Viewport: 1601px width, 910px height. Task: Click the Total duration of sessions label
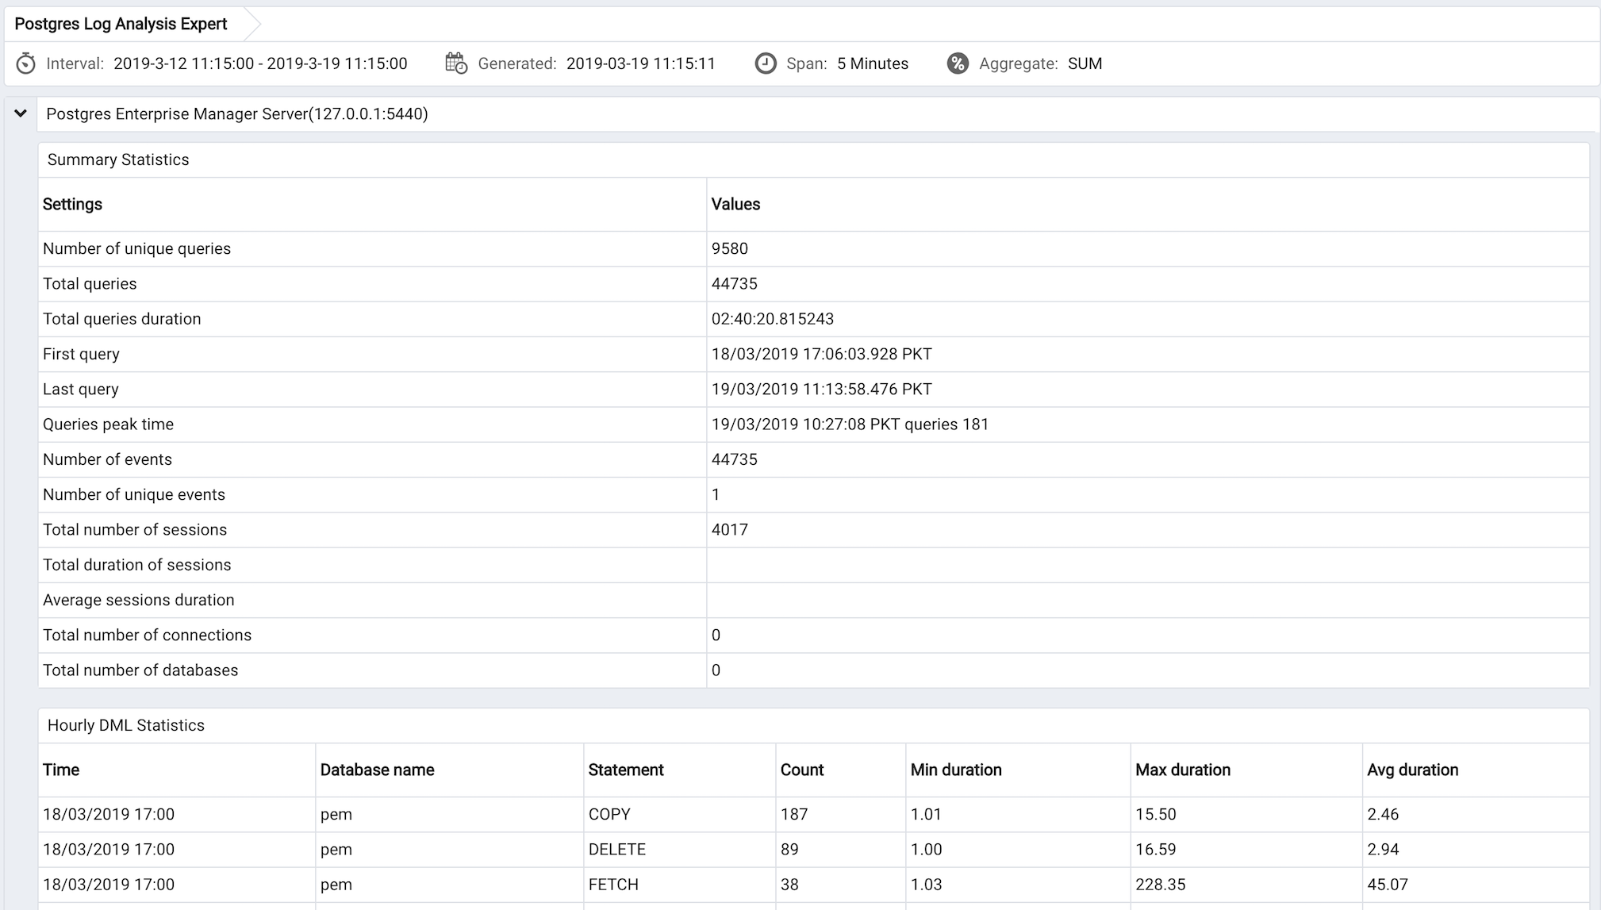coord(137,565)
